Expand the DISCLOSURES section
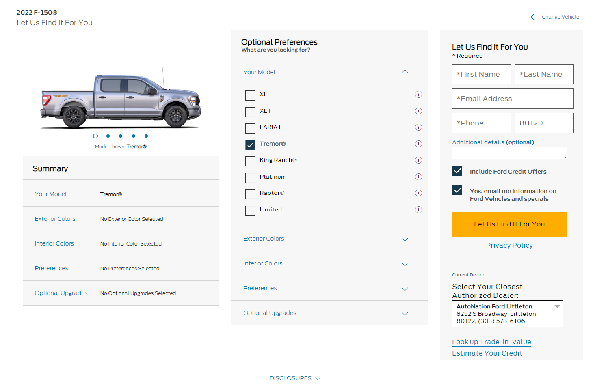Image resolution: width=595 pixels, height=390 pixels. [x=295, y=378]
